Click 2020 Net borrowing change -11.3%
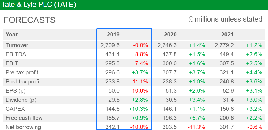The width and height of the screenshot is (268, 130). point(196,127)
